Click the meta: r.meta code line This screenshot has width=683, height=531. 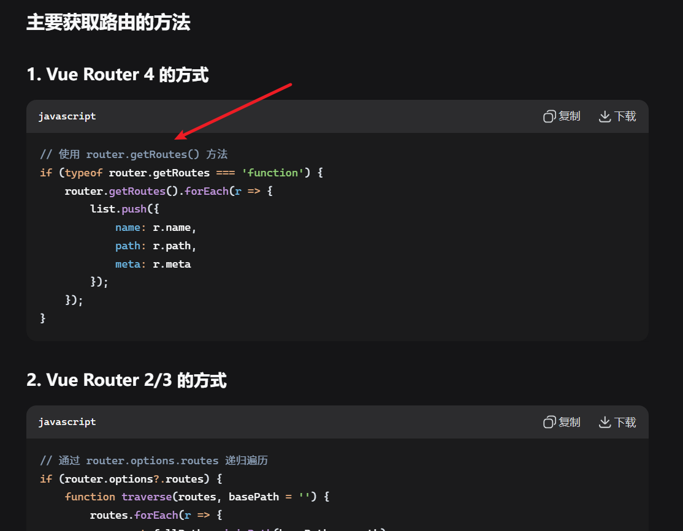pyautogui.click(x=153, y=265)
